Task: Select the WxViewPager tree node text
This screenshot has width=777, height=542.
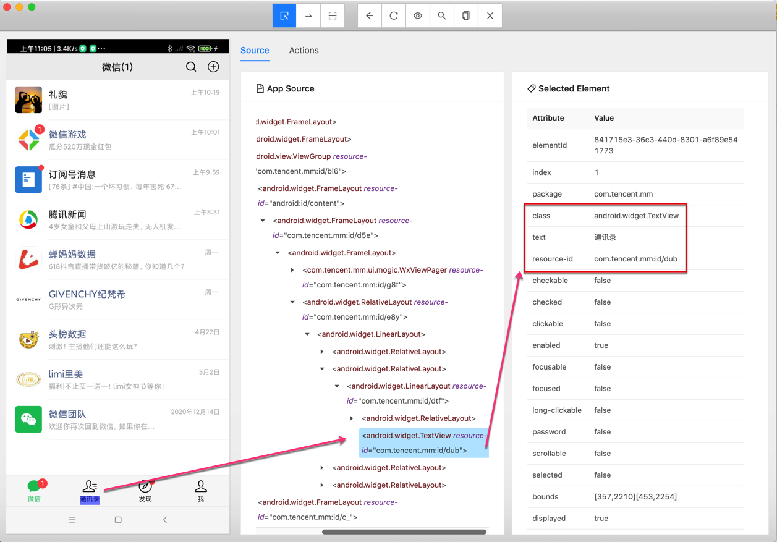Action: pyautogui.click(x=393, y=277)
